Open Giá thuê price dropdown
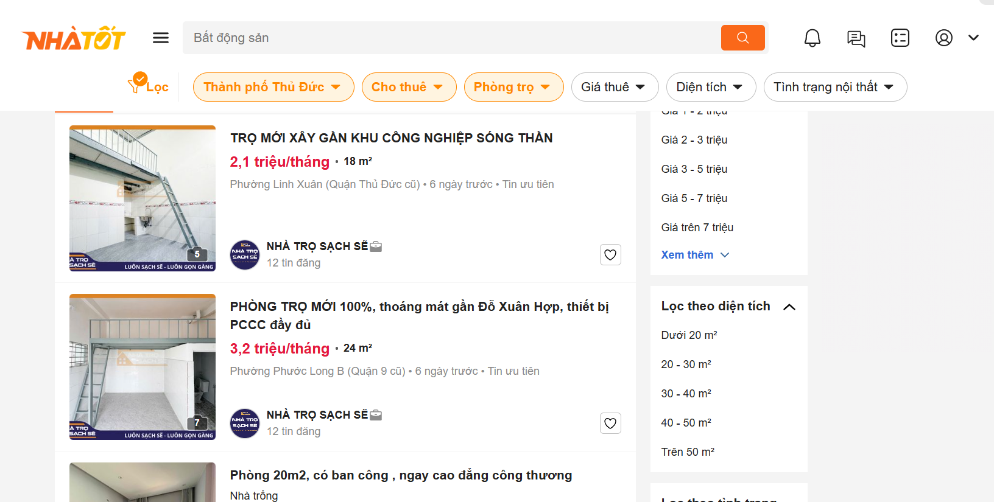The height and width of the screenshot is (502, 994). point(615,87)
